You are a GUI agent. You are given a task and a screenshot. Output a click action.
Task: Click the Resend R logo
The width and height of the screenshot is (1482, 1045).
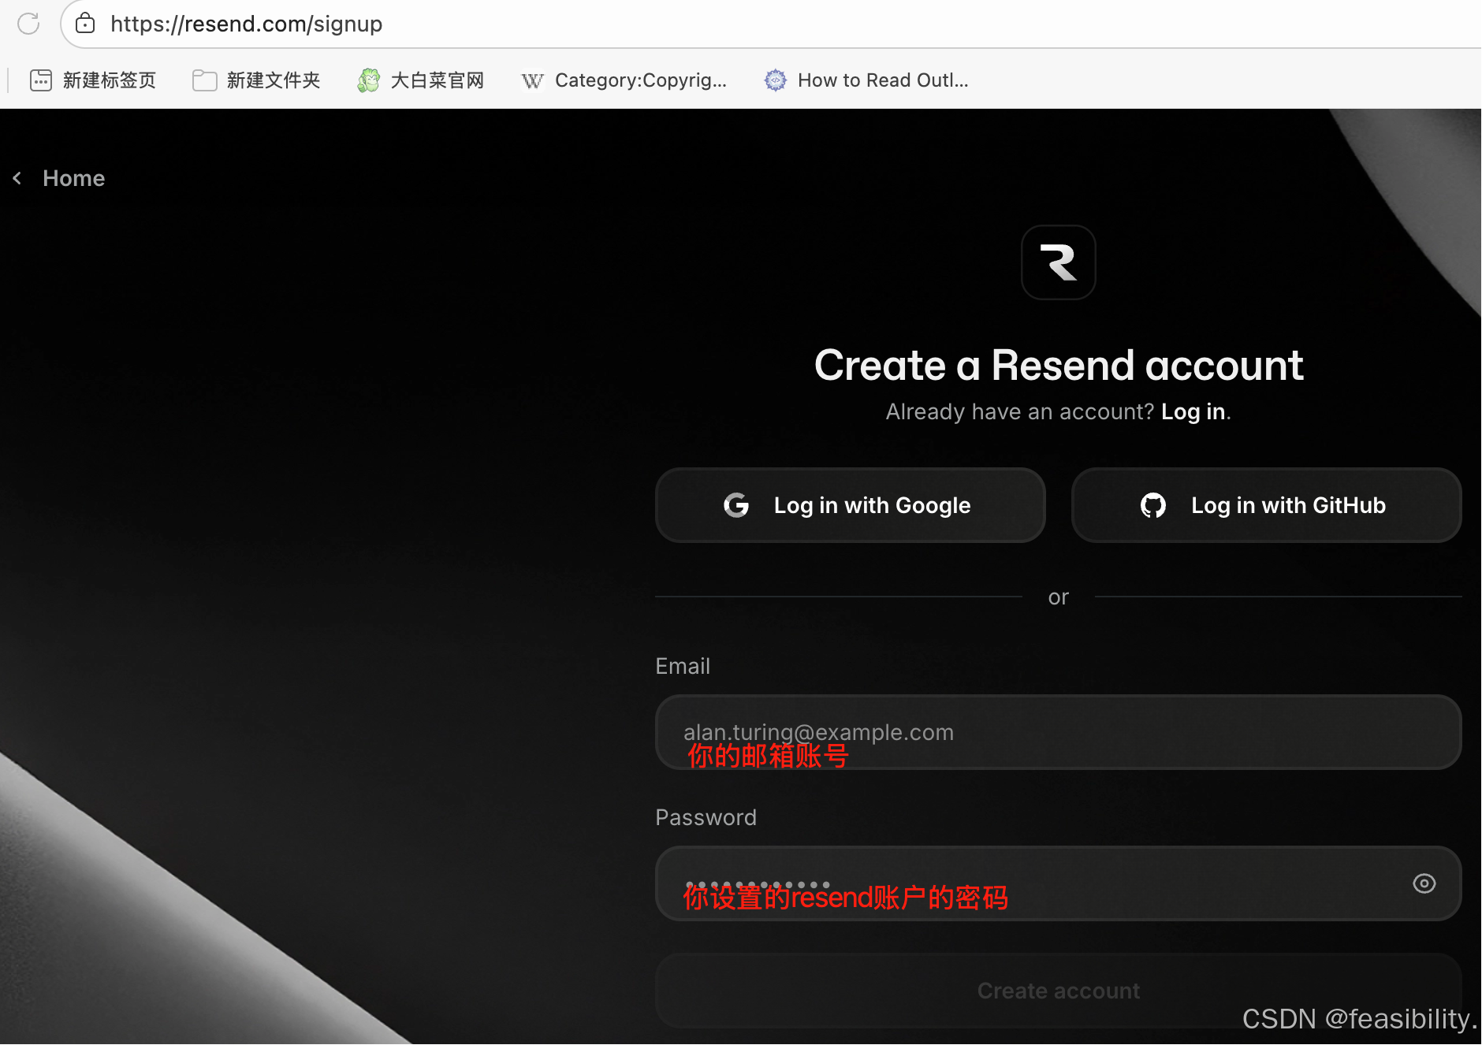1058,262
